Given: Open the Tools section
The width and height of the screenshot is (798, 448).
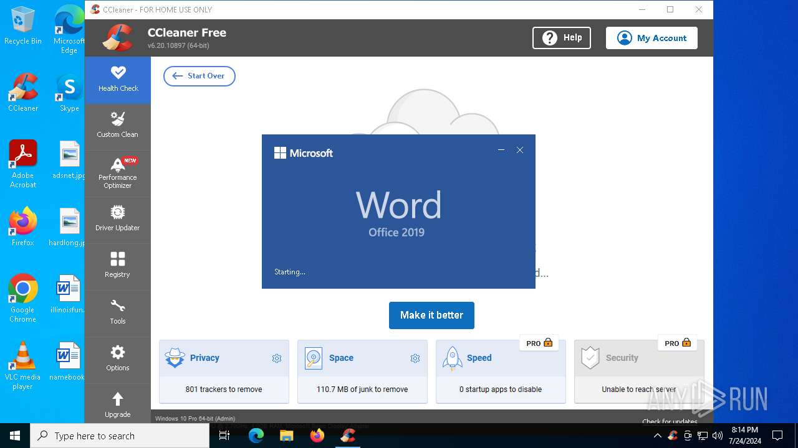Looking at the screenshot, I should tap(118, 313).
